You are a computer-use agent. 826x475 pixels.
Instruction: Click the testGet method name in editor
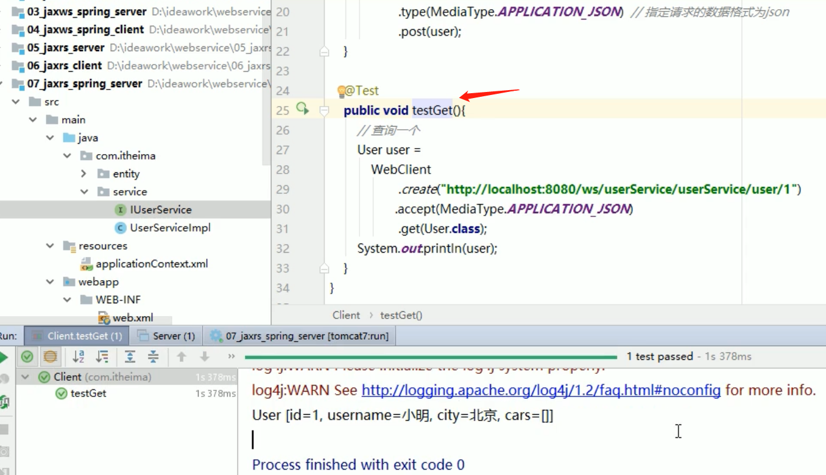pos(432,110)
